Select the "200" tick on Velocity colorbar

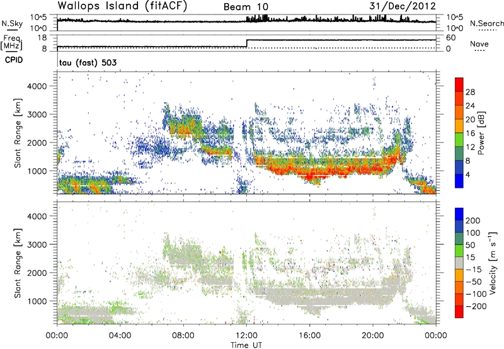pos(473,220)
